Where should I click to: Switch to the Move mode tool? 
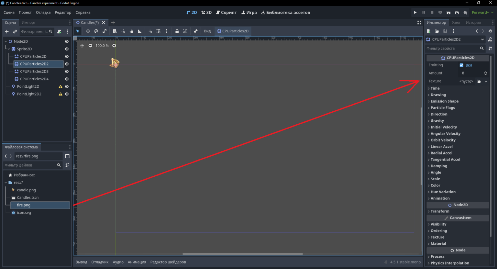(x=88, y=31)
